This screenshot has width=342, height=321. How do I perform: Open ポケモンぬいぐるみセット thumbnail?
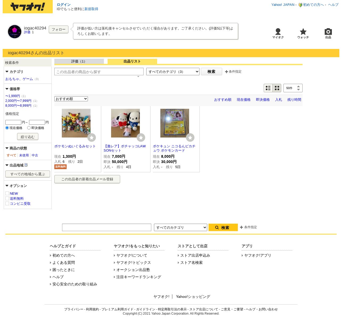pos(76,123)
